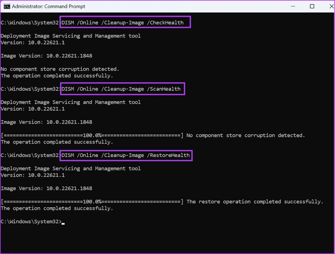Click the final C:\Windows\System32> prompt
Viewport: 335px width, 254px height.
click(x=31, y=221)
